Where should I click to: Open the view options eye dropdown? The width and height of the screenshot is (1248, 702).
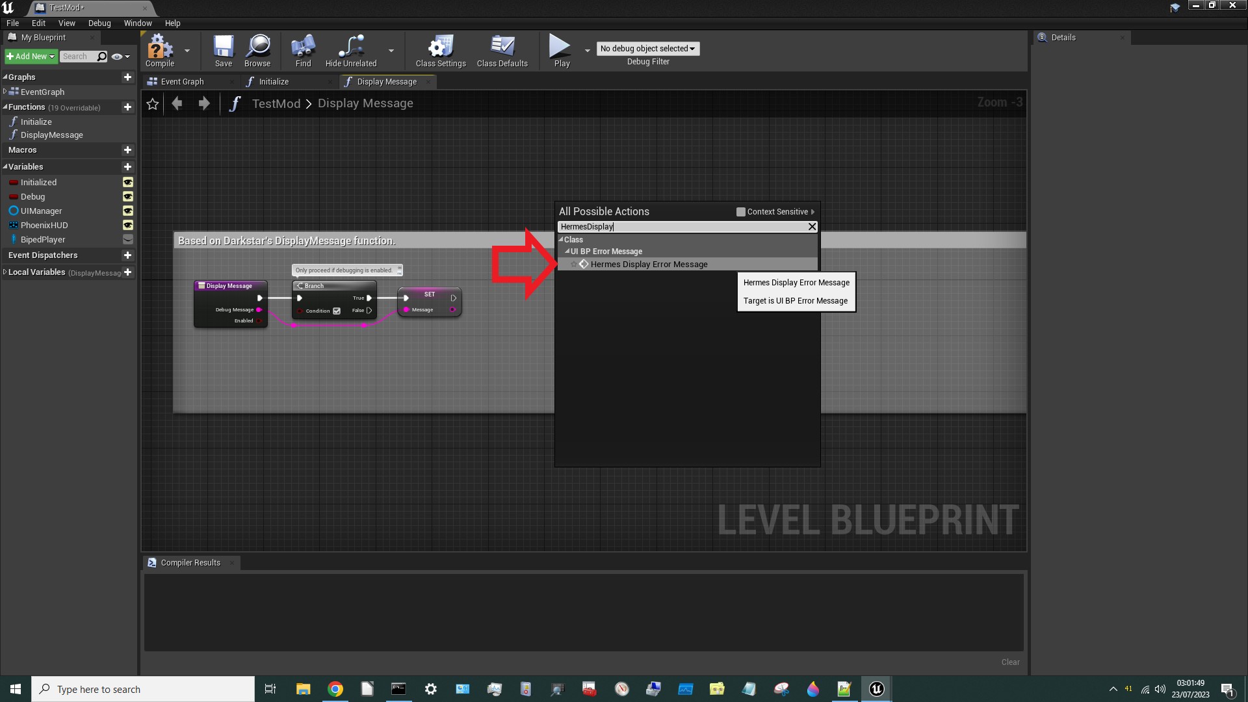tap(121, 57)
